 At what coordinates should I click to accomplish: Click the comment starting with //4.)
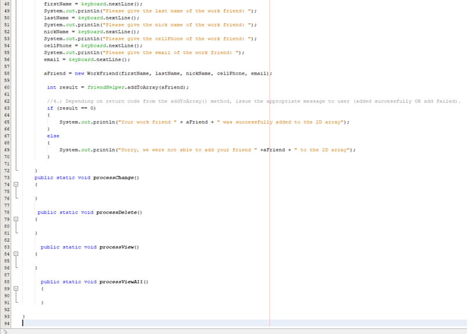[145, 101]
